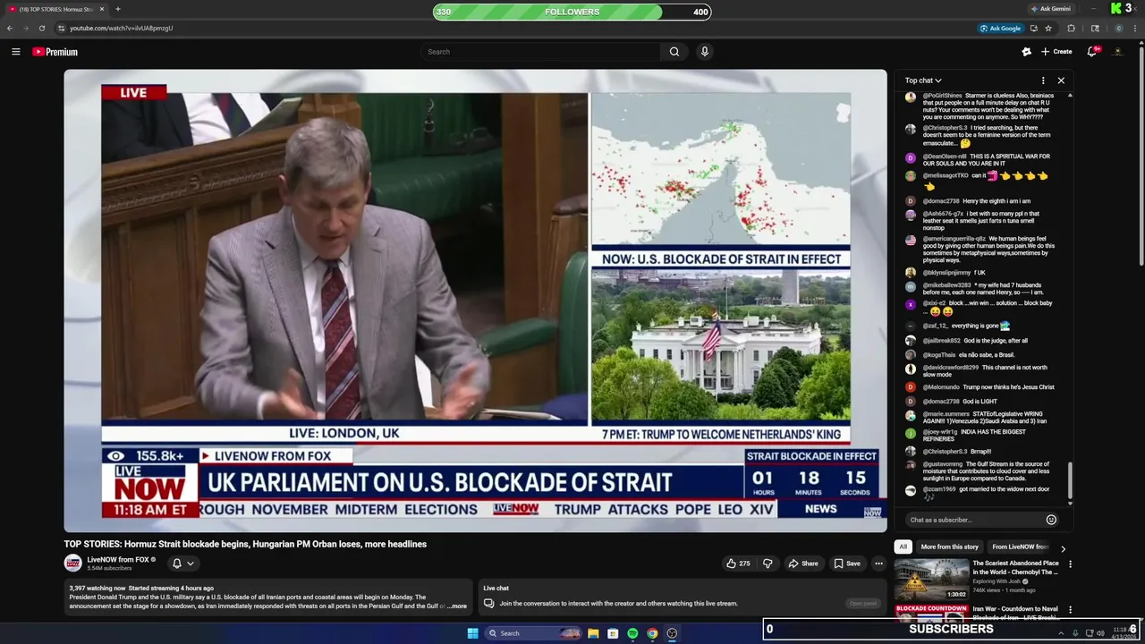Focus the YouTube search field
The height and width of the screenshot is (644, 1145).
click(x=541, y=52)
